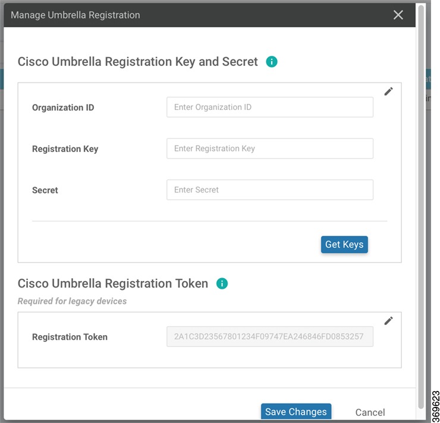
Task: Click 'Cisco Umbrella Registration Key and Secret' heading
Action: point(137,62)
